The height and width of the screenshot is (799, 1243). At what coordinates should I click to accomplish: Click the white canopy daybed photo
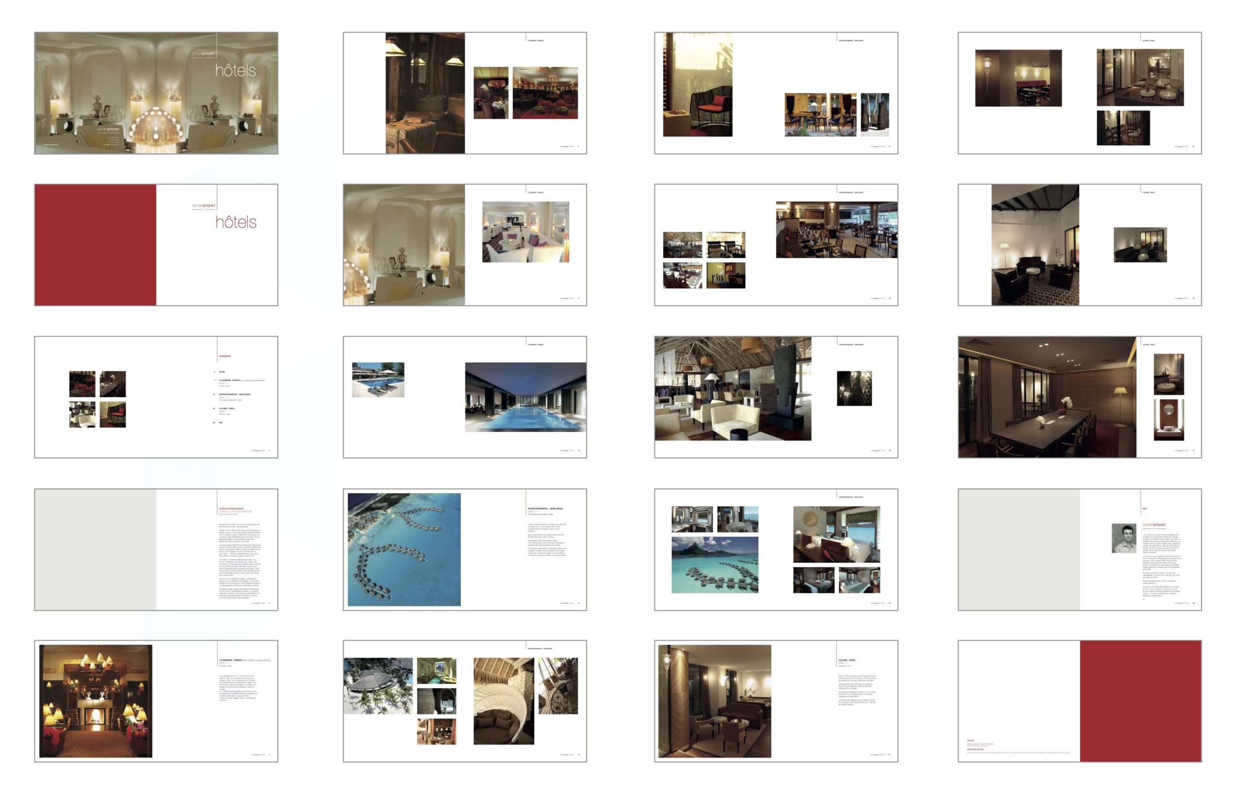click(504, 701)
